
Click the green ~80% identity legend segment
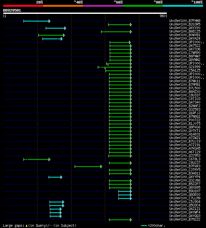click(143, 6)
